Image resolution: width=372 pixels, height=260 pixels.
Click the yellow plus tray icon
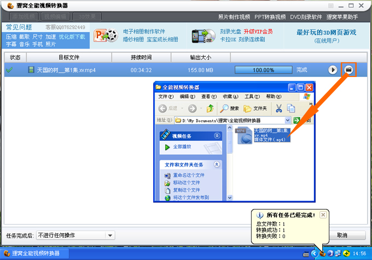(x=346, y=253)
